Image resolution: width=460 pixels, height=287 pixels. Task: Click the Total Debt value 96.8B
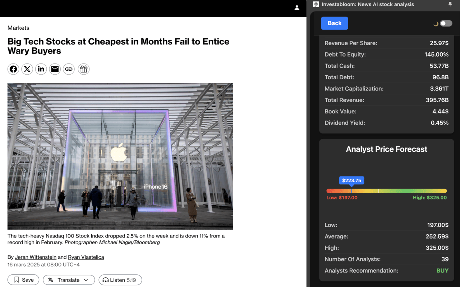[441, 77]
